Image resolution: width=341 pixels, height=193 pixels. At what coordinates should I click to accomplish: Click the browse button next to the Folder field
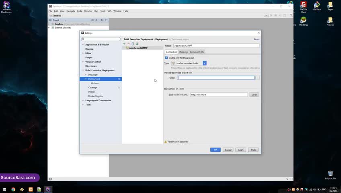click(x=257, y=78)
